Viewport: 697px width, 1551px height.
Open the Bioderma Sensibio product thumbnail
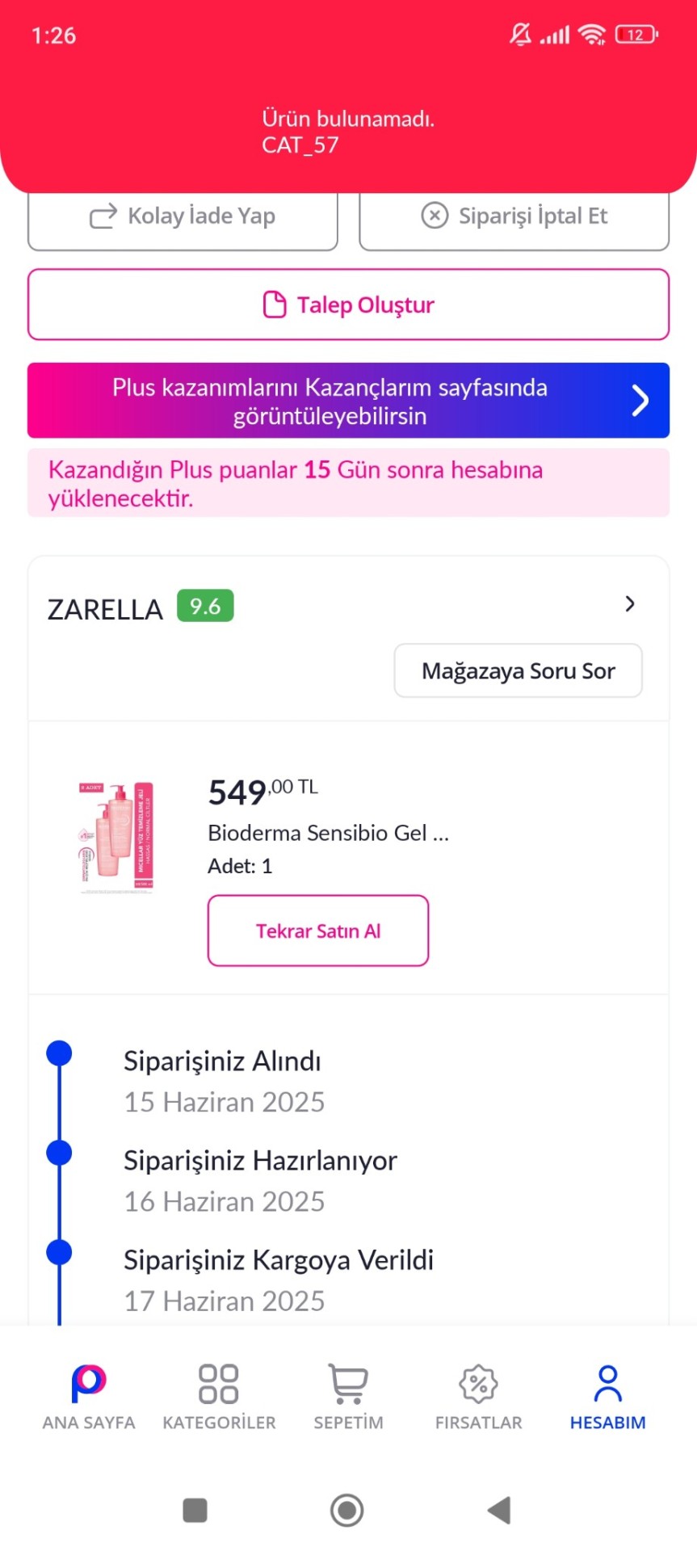[116, 837]
